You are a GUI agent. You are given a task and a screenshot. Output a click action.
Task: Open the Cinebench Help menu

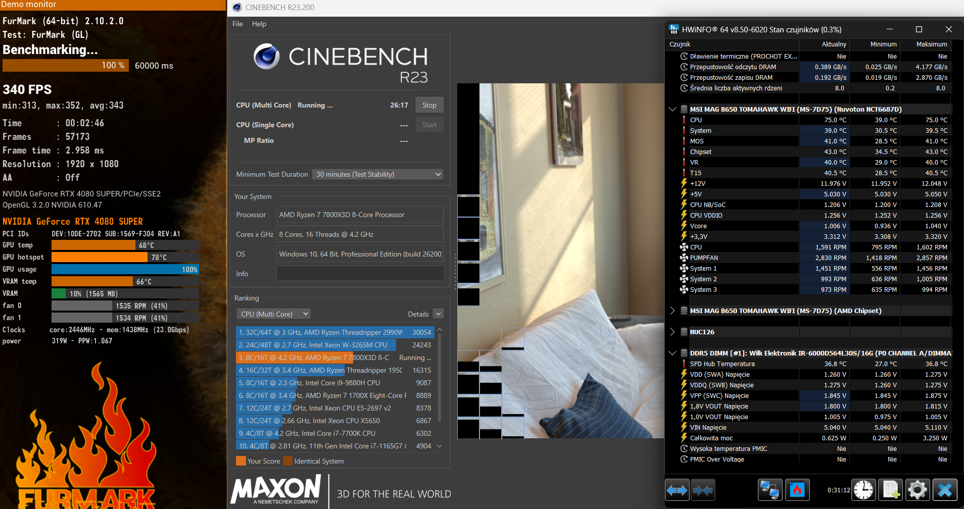pyautogui.click(x=259, y=24)
